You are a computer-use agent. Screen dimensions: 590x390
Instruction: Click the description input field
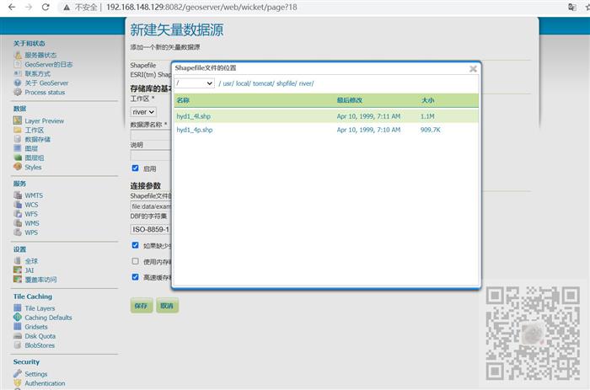pyautogui.click(x=151, y=155)
